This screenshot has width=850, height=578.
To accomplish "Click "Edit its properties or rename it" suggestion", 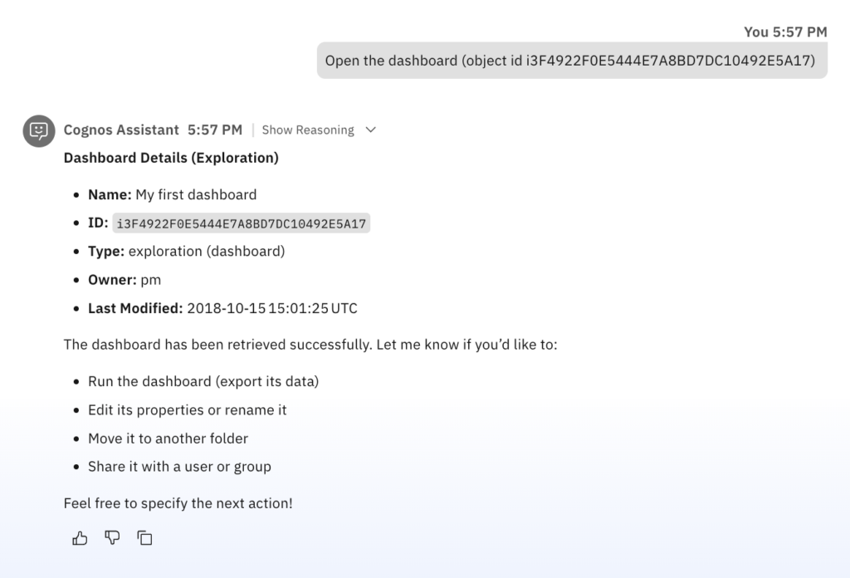I will click(x=188, y=409).
